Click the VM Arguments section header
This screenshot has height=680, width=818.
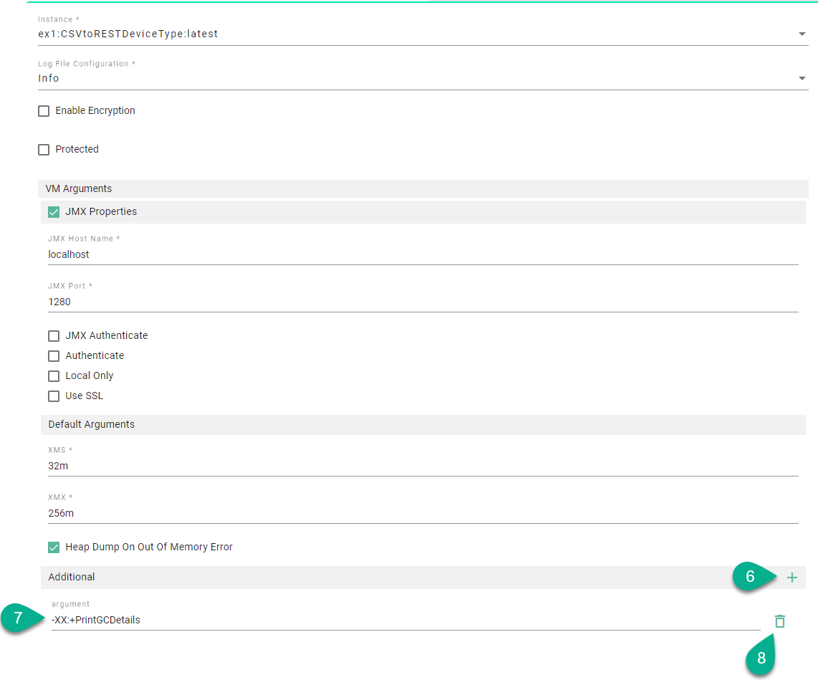coord(79,188)
